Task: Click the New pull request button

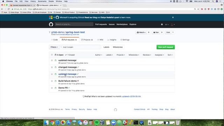Action: point(166,47)
